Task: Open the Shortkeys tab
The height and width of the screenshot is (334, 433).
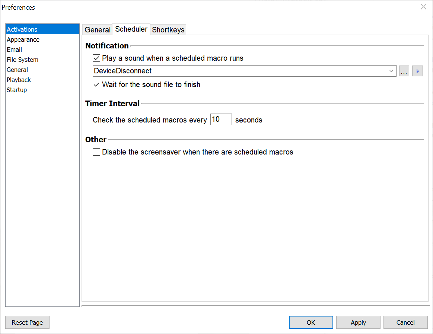Action: click(x=168, y=30)
